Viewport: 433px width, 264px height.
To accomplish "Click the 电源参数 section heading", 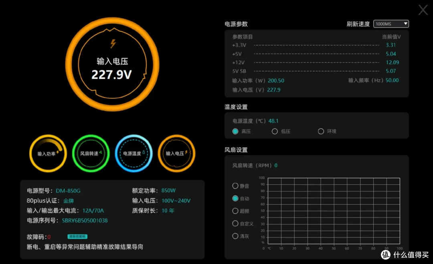I will click(x=236, y=24).
